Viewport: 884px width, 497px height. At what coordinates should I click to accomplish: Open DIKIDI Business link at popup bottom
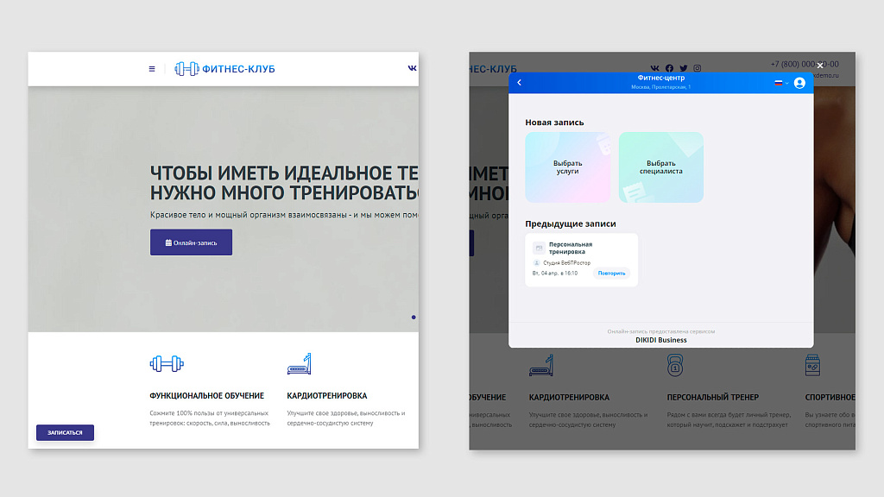(x=660, y=339)
